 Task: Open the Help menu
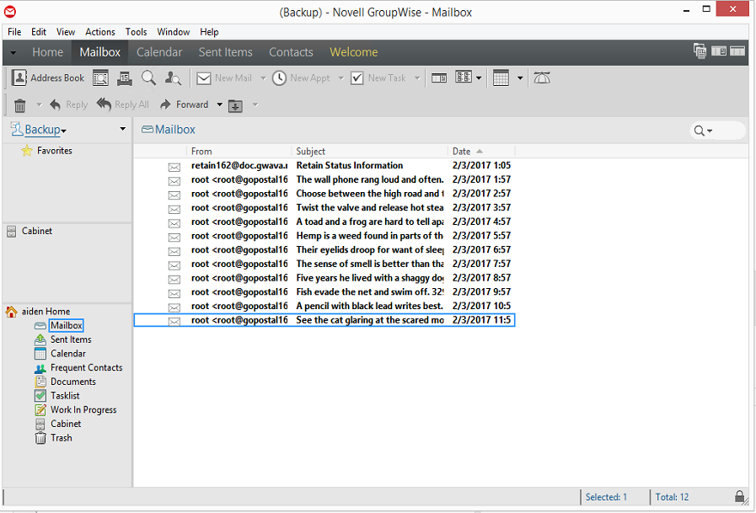(209, 32)
